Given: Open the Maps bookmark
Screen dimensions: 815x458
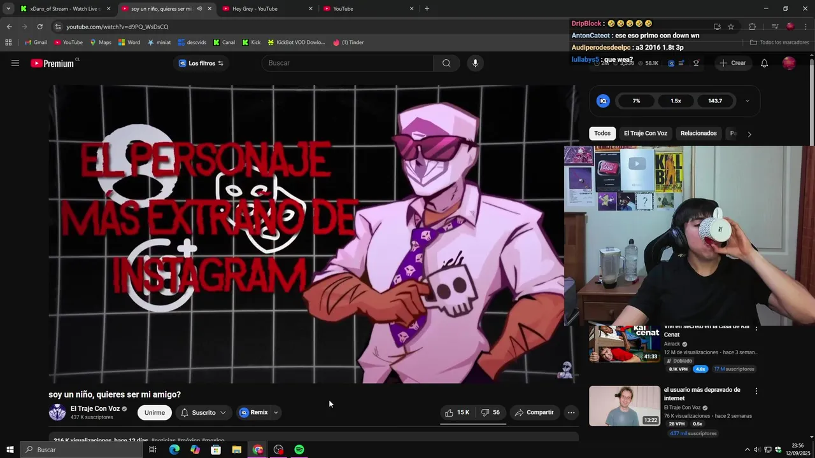Looking at the screenshot, I should [x=100, y=43].
